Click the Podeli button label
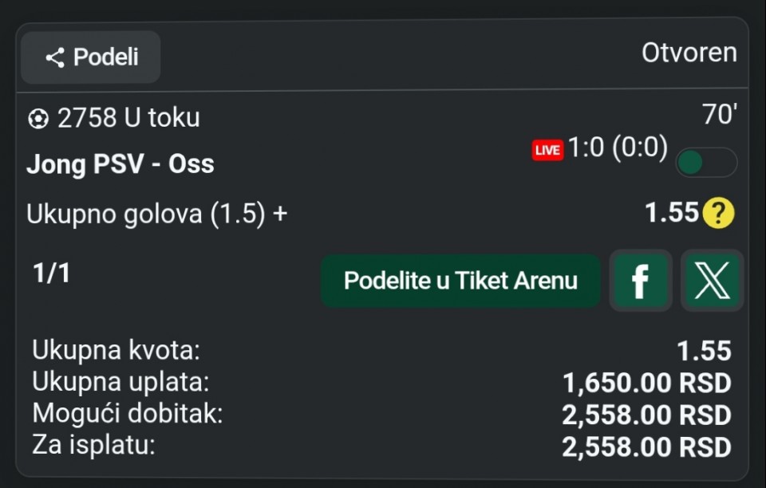The width and height of the screenshot is (766, 488). [106, 57]
